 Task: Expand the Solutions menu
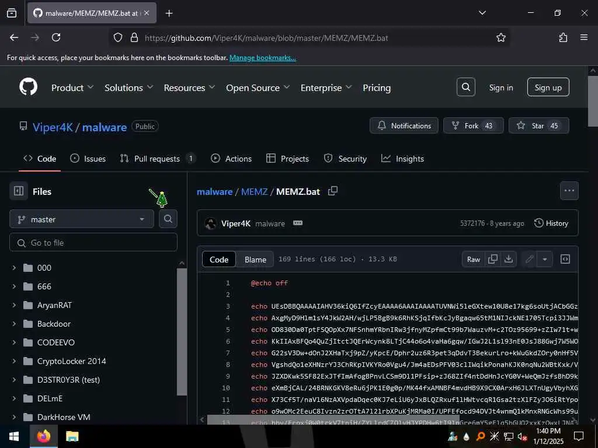[x=129, y=87]
